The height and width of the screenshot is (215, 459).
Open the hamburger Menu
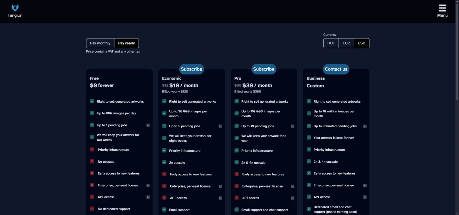(442, 11)
